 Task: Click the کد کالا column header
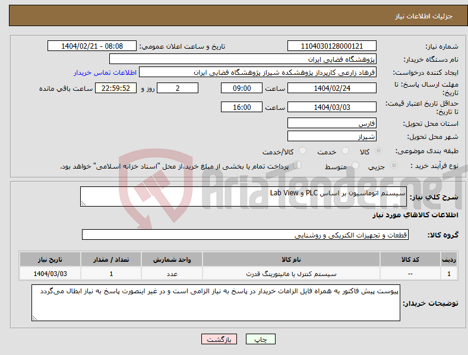point(410,259)
